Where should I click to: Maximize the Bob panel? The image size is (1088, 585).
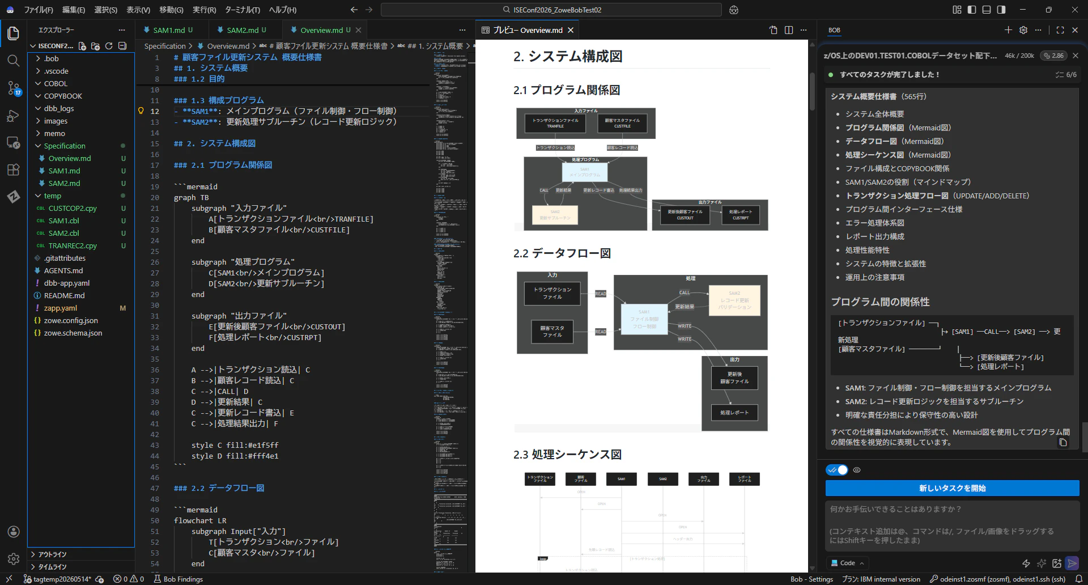pyautogui.click(x=1060, y=30)
